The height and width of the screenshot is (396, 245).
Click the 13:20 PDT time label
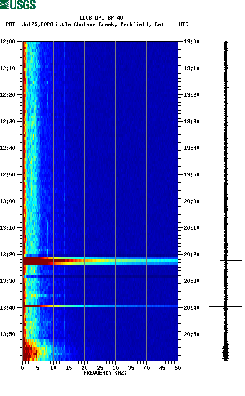pyautogui.click(x=8, y=255)
